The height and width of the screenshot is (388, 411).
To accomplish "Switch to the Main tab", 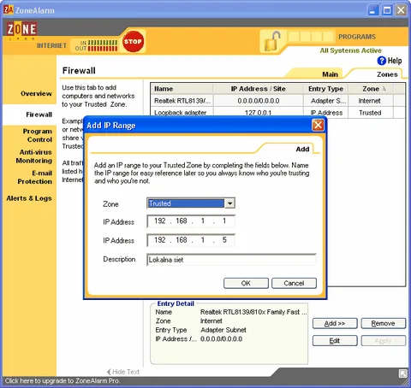I will click(x=330, y=74).
